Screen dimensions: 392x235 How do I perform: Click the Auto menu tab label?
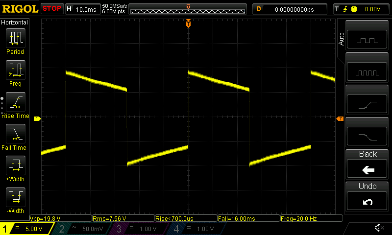[341, 39]
